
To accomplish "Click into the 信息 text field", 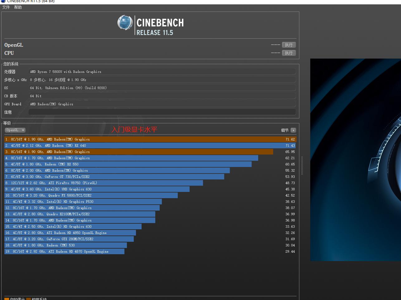I will [162, 112].
